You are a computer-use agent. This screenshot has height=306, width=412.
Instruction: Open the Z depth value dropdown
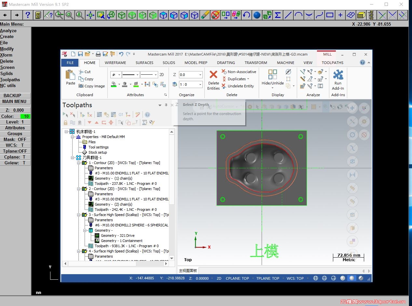[x=200, y=75]
